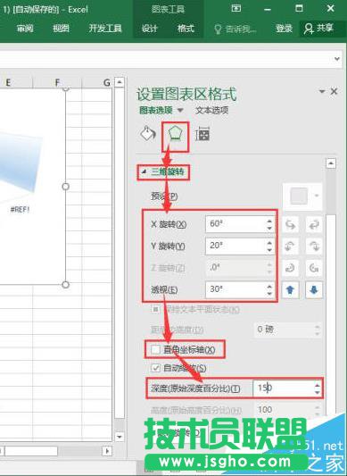This screenshot has width=347, height=476.
Task: Expand the formula bar chevron
Action: pyautogui.click(x=337, y=59)
